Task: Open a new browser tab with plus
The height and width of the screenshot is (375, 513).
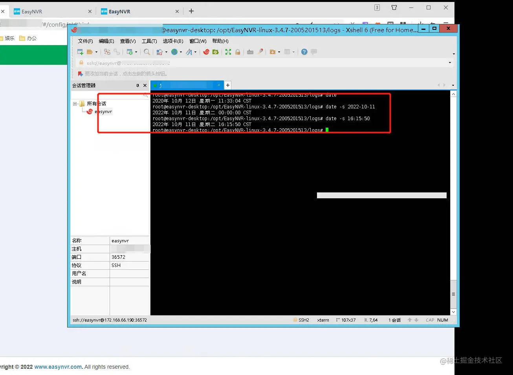Action: click(191, 11)
